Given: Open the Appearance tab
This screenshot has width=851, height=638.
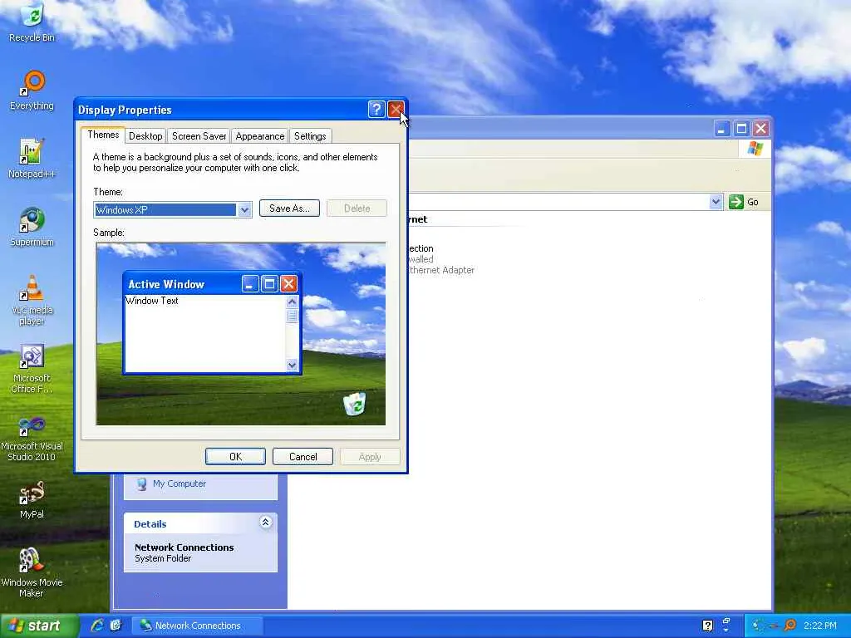Looking at the screenshot, I should (x=260, y=136).
